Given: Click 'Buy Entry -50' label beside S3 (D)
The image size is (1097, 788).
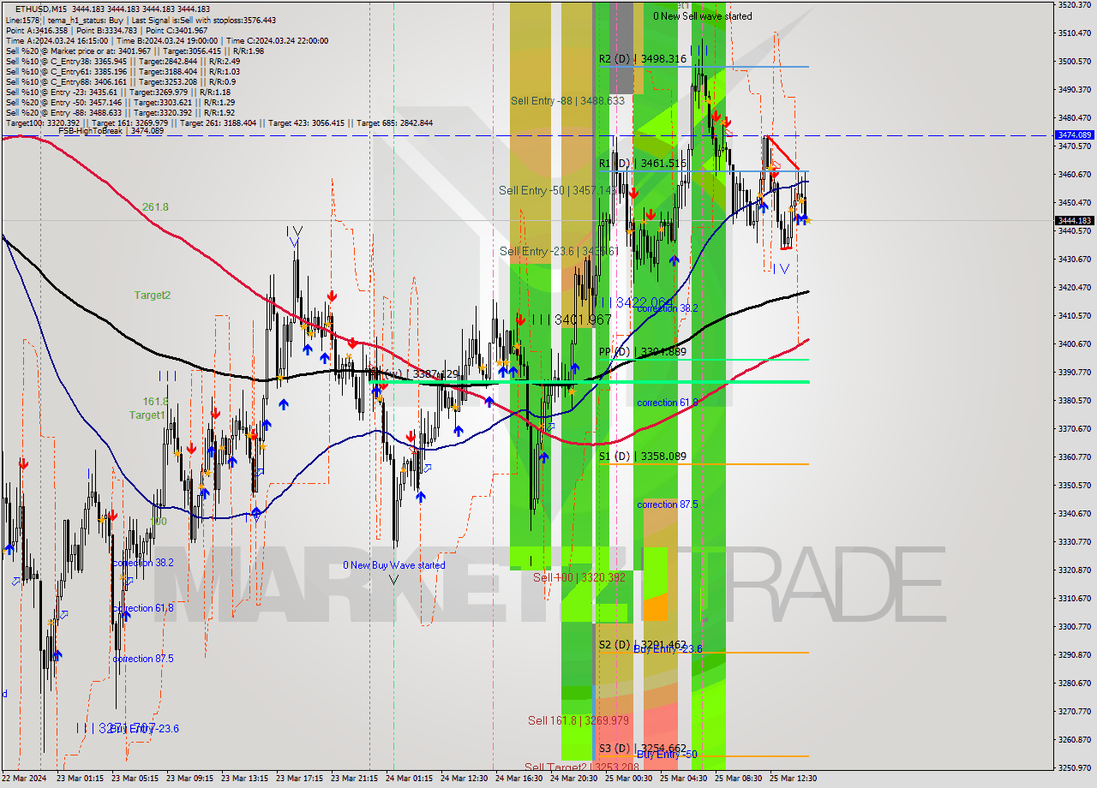Looking at the screenshot, I should tap(667, 755).
